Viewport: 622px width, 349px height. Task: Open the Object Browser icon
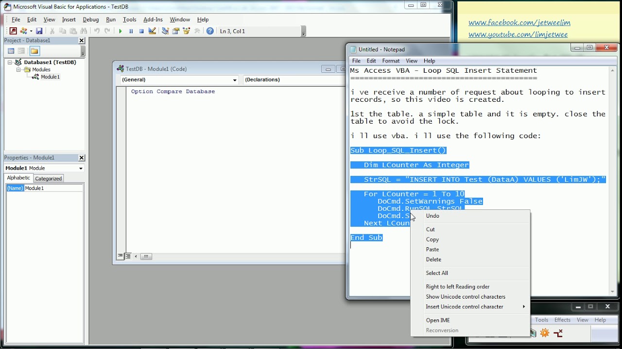pos(187,31)
